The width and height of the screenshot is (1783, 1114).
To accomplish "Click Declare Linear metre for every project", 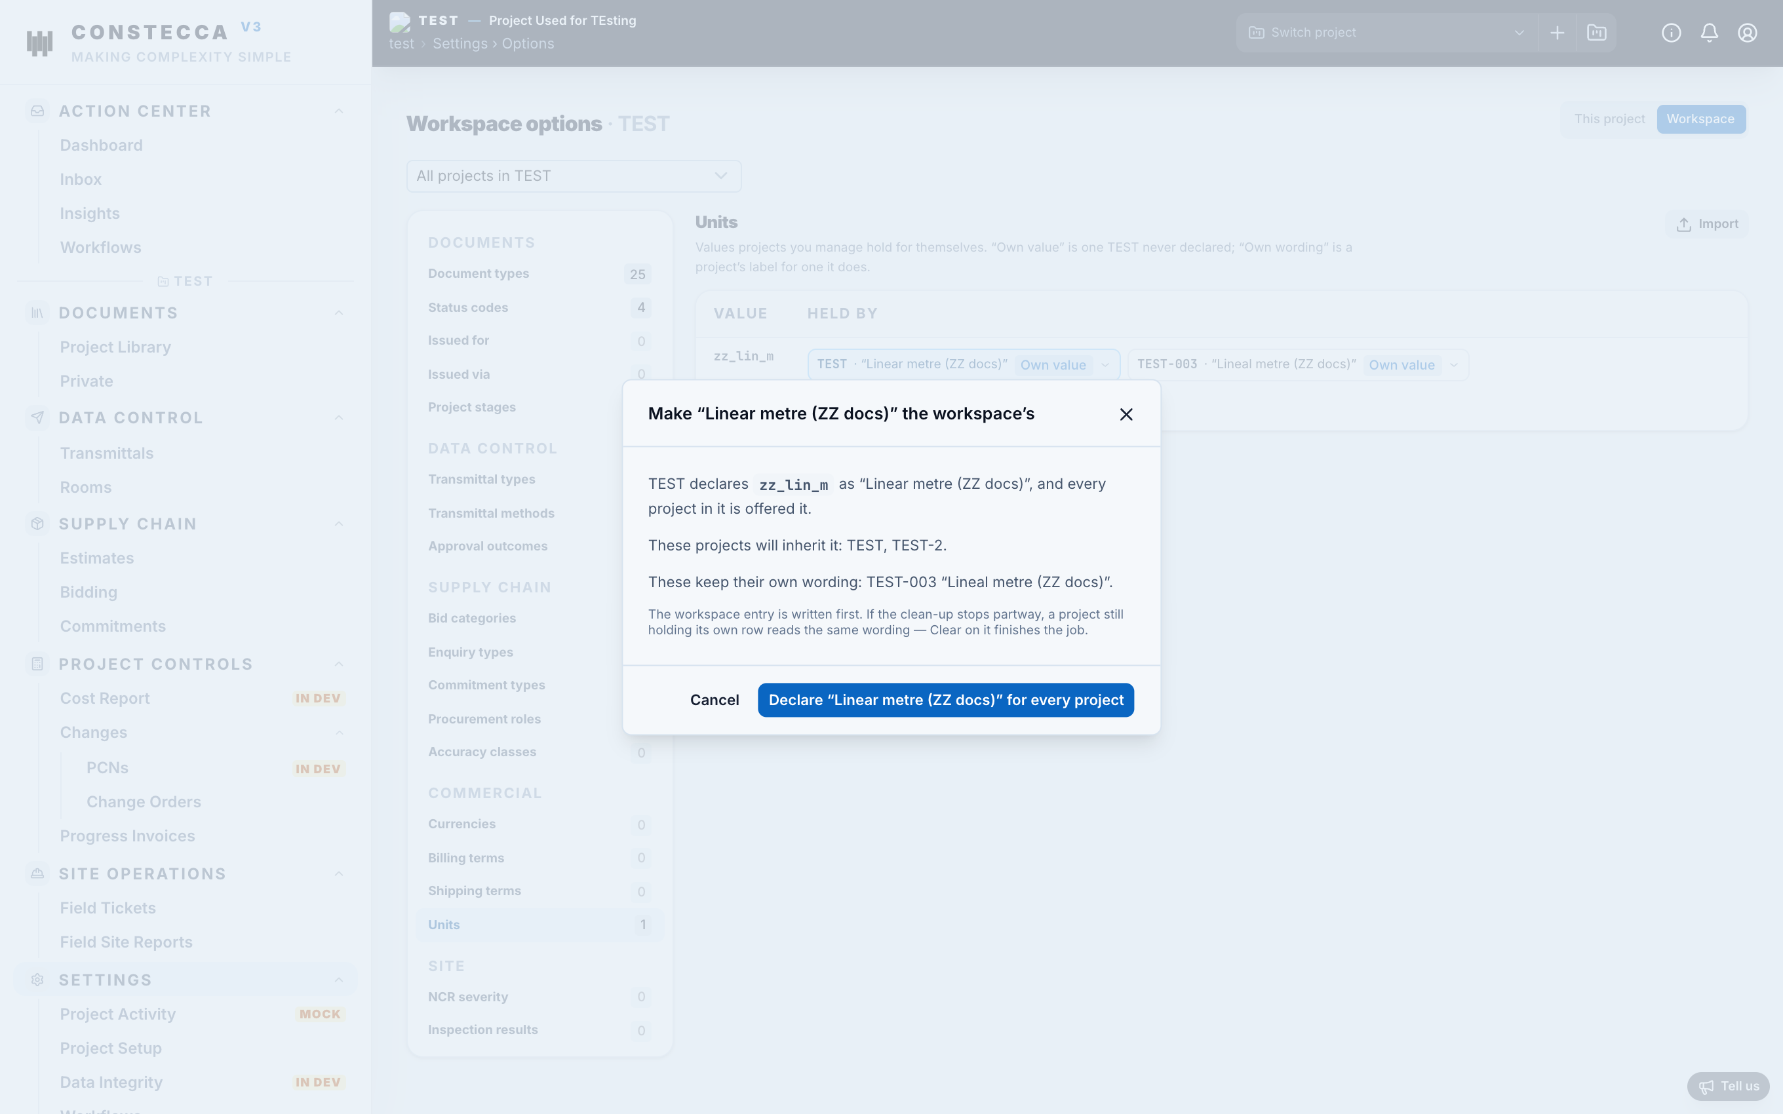I will pos(945,700).
